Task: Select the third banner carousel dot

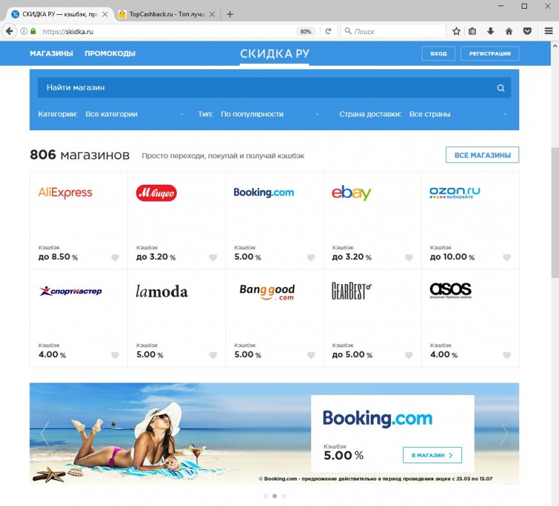Action: pos(283,496)
